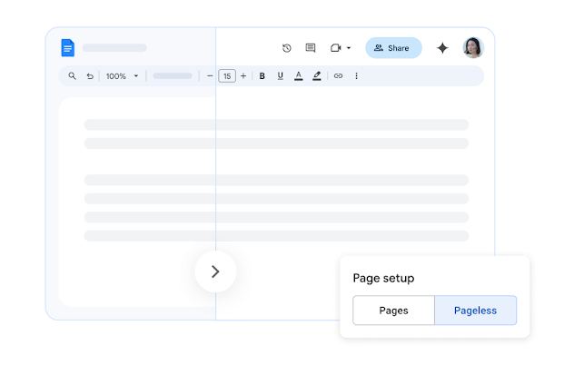This screenshot has width=574, height=365.
Task: Click the font size field showing 15
Action: point(226,76)
